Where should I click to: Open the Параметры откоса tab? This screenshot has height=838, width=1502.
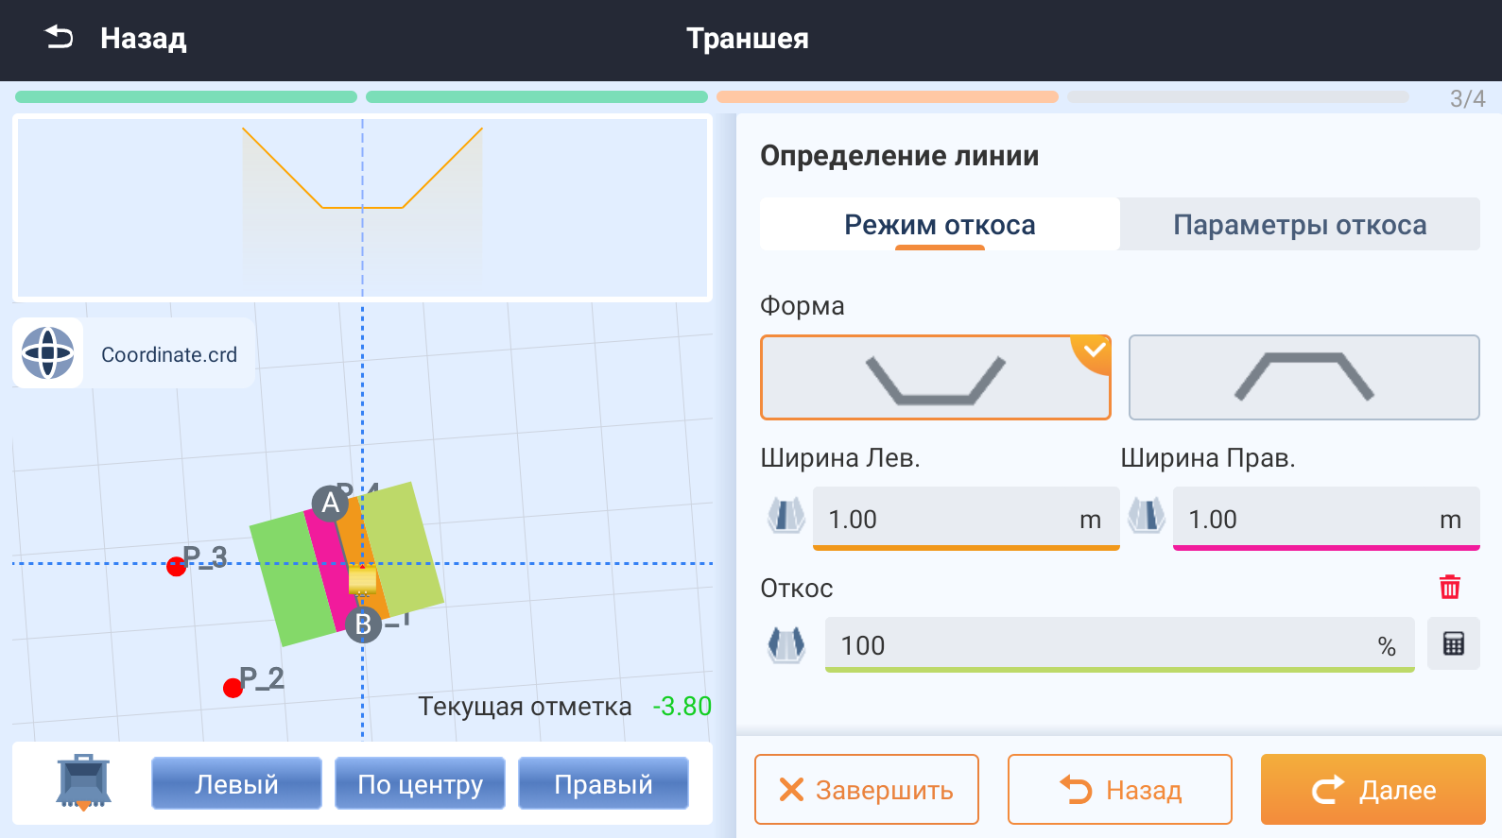coord(1300,225)
